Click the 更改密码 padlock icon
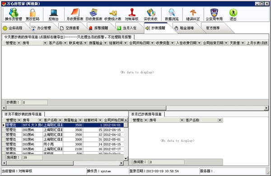Screen dimensions: 271x176 [33, 14]
